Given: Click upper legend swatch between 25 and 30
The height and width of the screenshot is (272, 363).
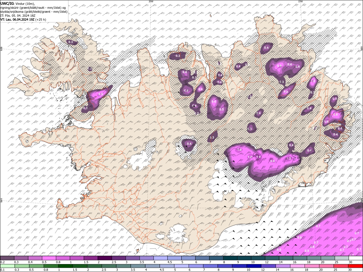Looking at the screenshot, I should coord(342,258).
